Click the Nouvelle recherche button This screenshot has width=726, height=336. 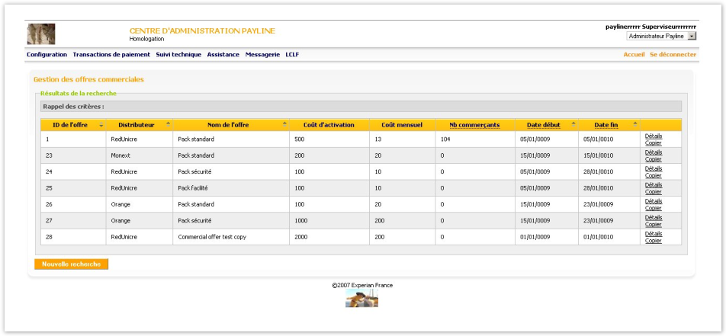click(72, 264)
